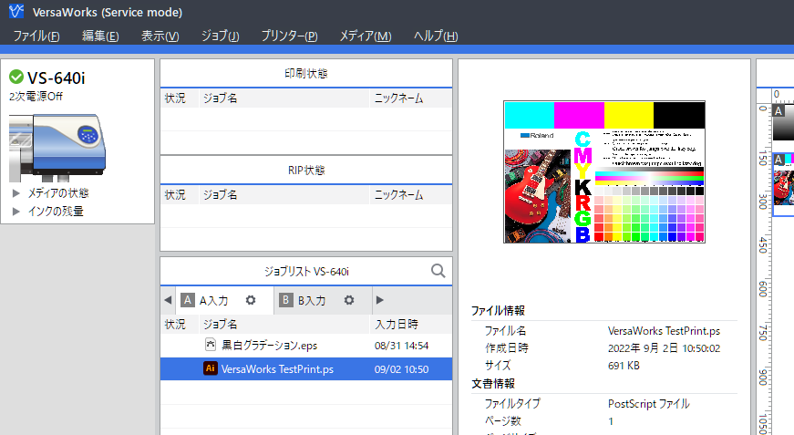The image size is (794, 435).
Task: Click the 09/02 10:50 input date
Action: pyautogui.click(x=401, y=369)
